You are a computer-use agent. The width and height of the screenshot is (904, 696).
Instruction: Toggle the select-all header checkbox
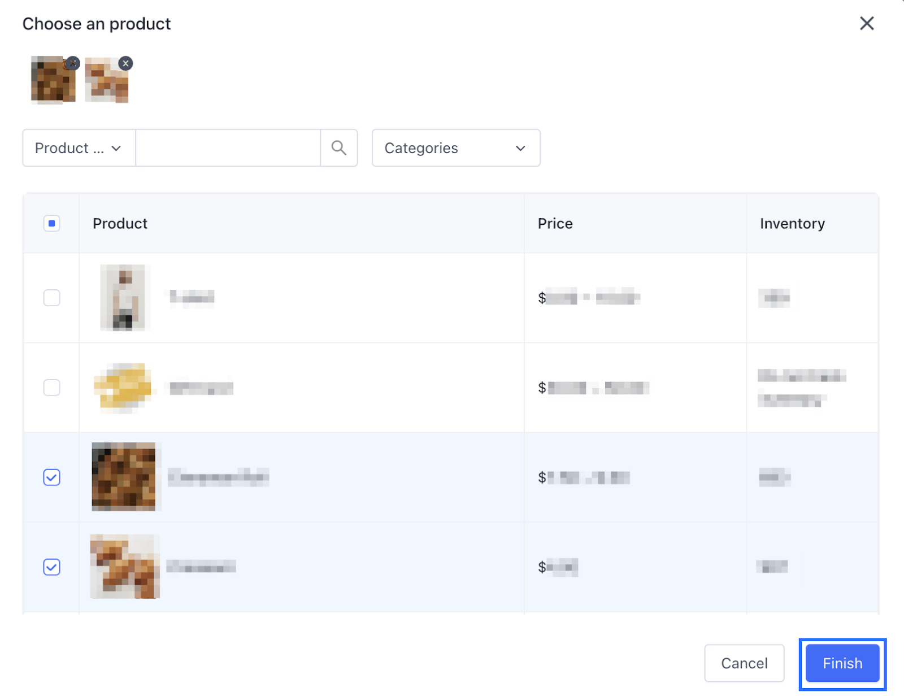51,224
